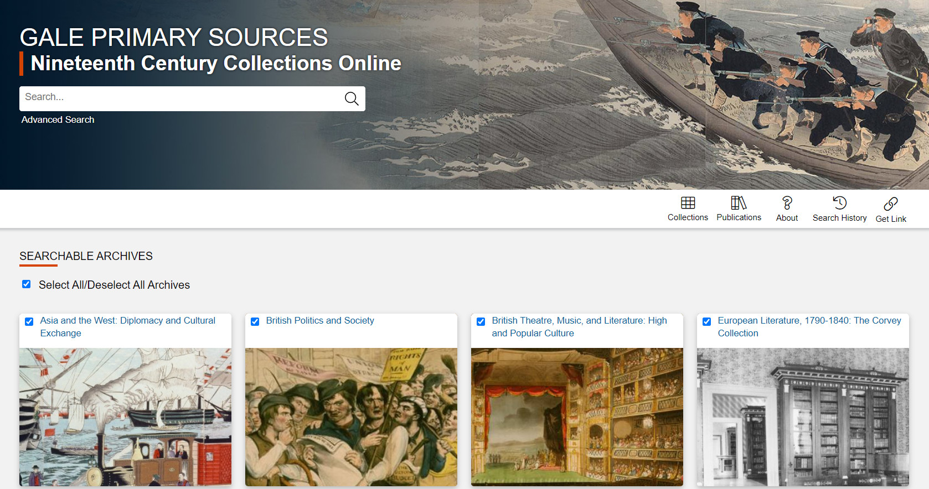
Task: Open European Literature, 1790-1840 Corvey Collection link
Action: pyautogui.click(x=809, y=327)
